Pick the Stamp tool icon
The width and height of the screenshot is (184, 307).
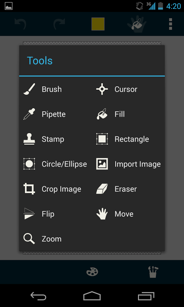(x=29, y=139)
